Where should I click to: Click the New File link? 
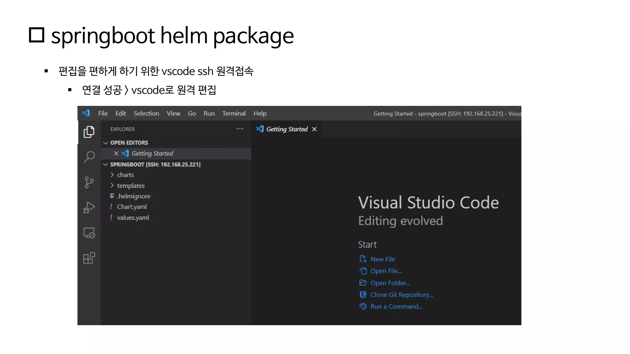point(383,259)
